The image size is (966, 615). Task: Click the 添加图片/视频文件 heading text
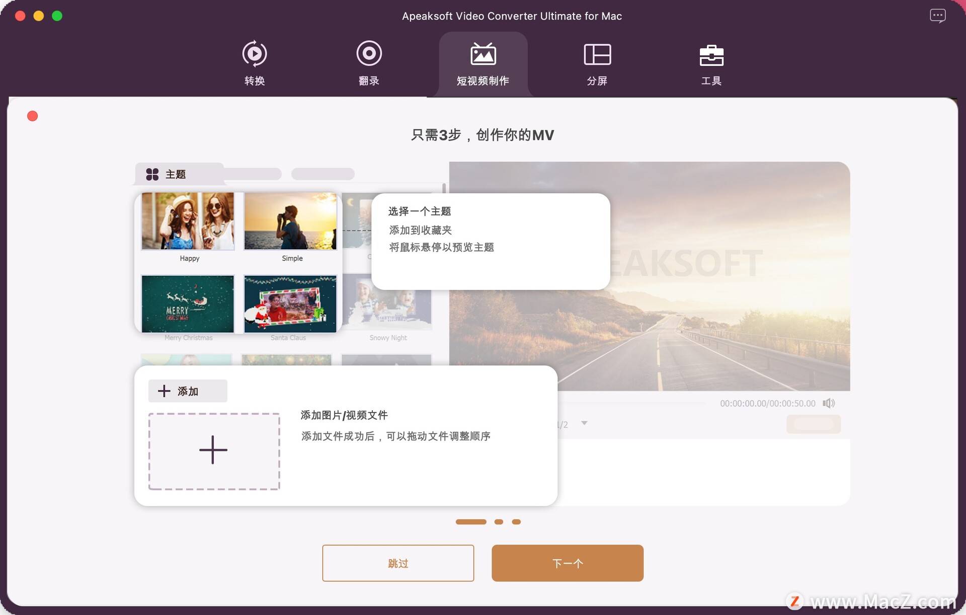pyautogui.click(x=344, y=415)
